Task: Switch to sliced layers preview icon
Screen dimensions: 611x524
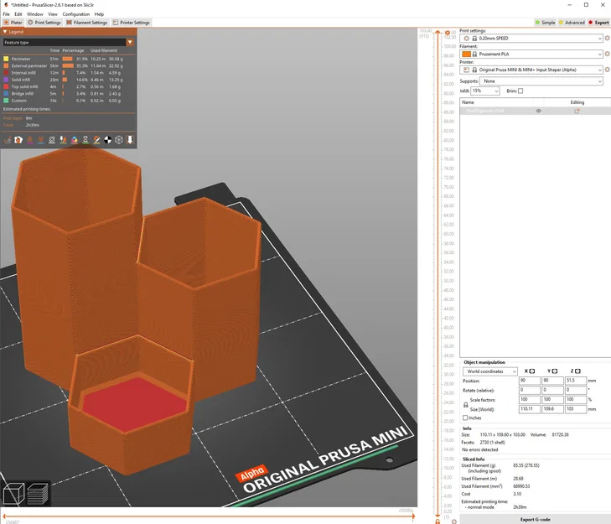Action: coord(38,494)
